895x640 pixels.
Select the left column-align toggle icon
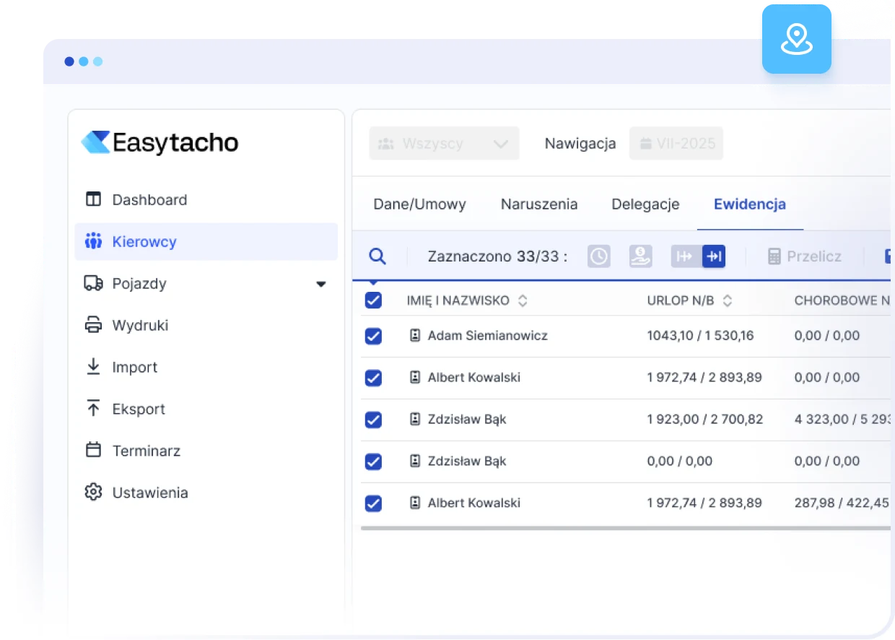point(684,256)
